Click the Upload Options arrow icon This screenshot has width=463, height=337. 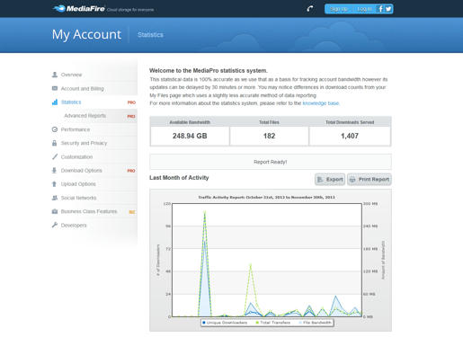pyautogui.click(x=54, y=184)
